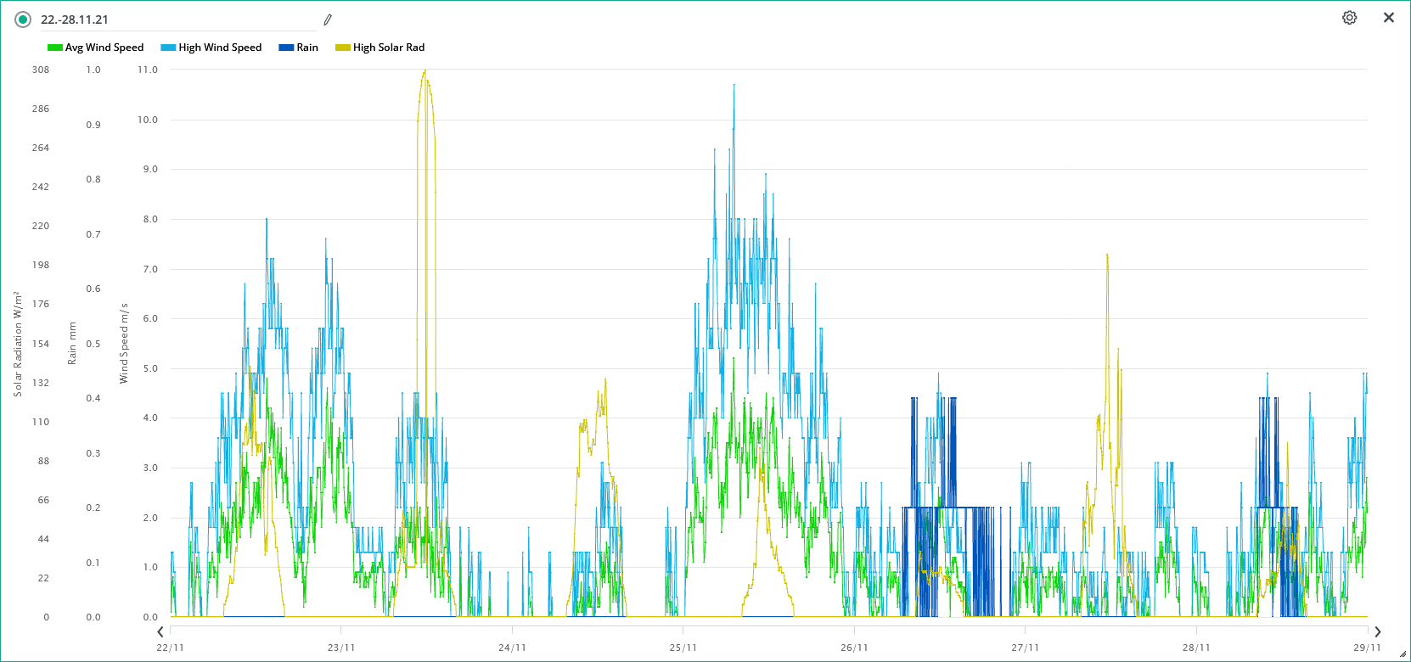Select the green radio button beside title

[x=23, y=20]
